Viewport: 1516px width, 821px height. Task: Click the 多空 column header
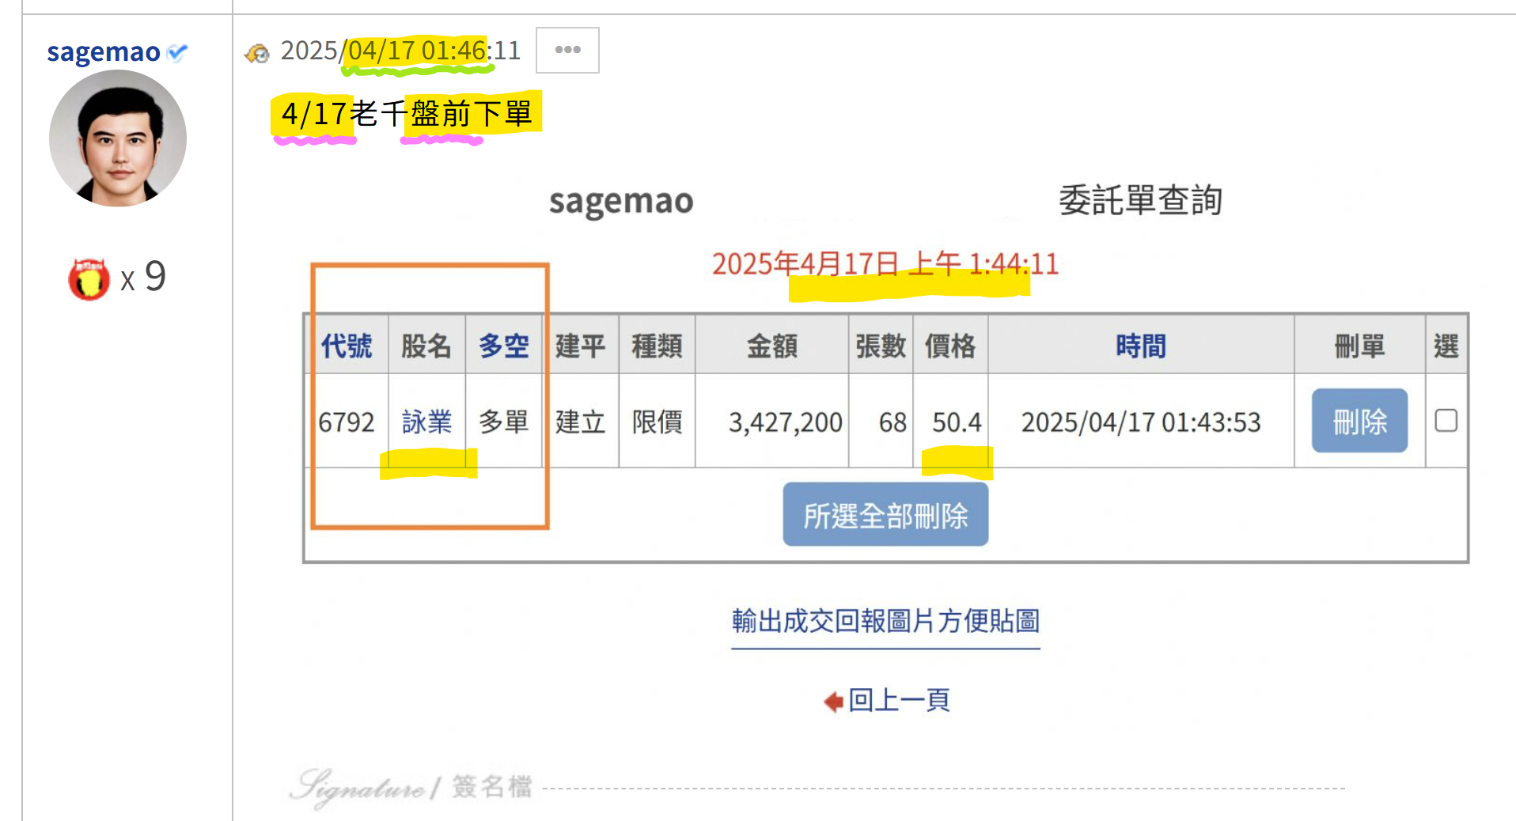coord(504,345)
